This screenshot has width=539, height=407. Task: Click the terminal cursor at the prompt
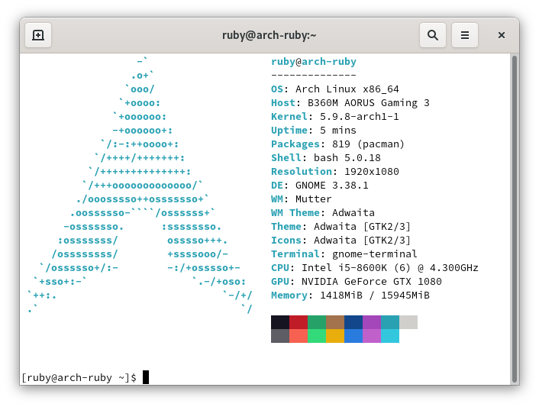[146, 377]
